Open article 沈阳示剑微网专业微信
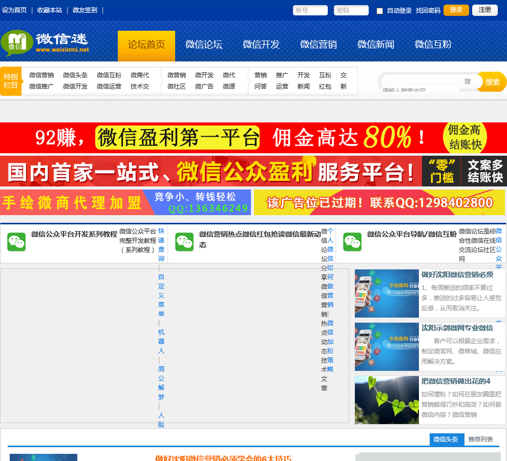 457,328
